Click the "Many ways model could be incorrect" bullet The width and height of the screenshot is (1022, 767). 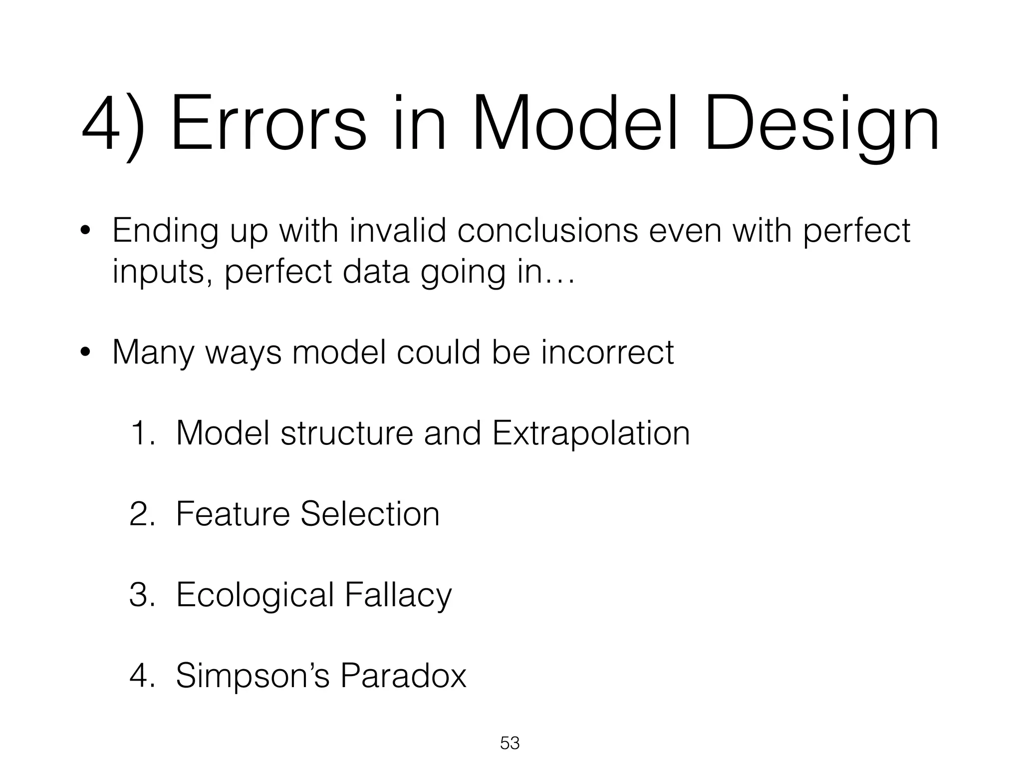pyautogui.click(x=393, y=352)
